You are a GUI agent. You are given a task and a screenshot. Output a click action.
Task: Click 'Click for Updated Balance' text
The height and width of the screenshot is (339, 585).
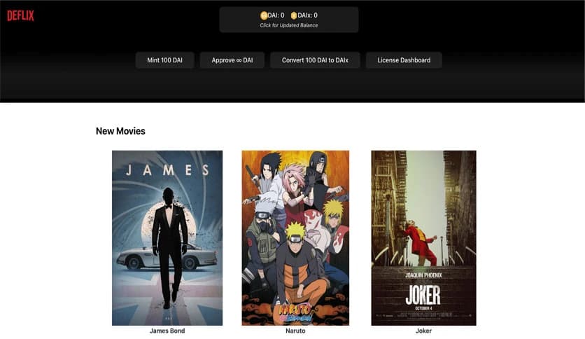(289, 25)
